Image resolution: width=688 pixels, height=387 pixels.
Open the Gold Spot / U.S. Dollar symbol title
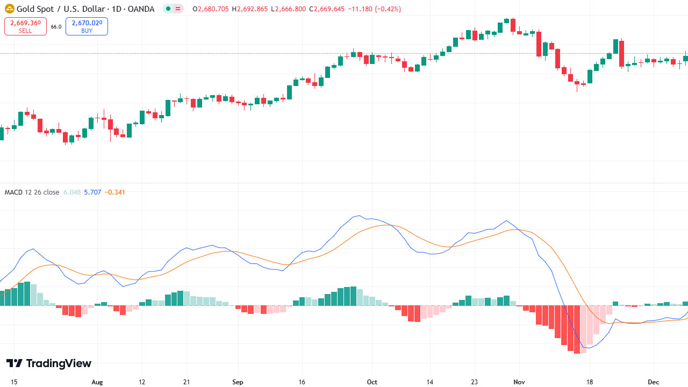(62, 9)
